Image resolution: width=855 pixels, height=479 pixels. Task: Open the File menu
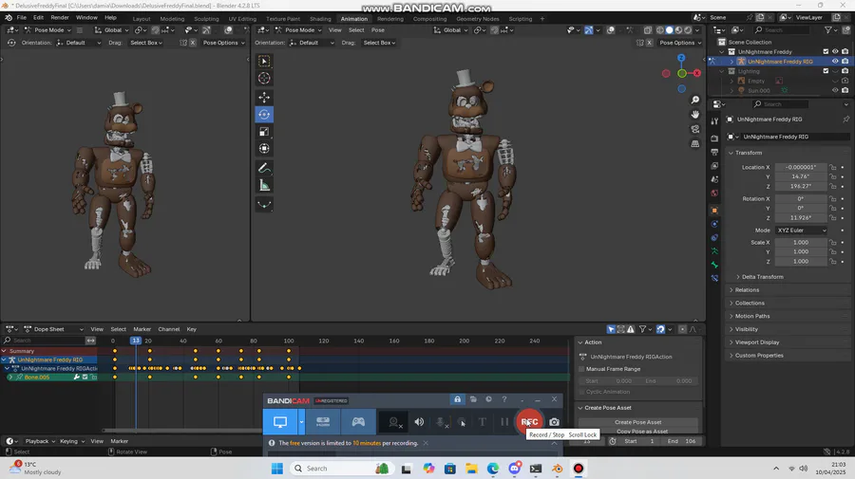click(21, 17)
